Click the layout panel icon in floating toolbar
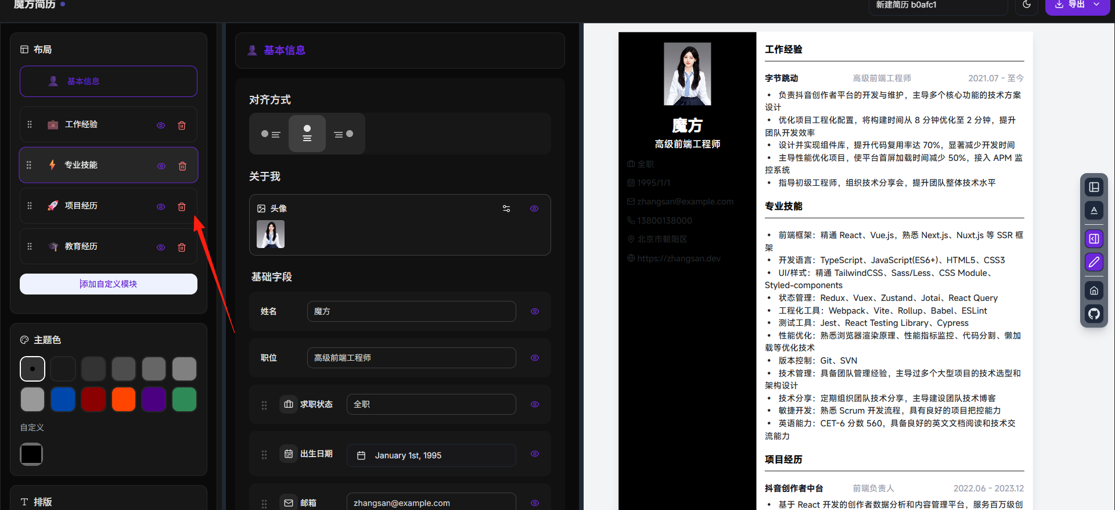 [x=1094, y=187]
